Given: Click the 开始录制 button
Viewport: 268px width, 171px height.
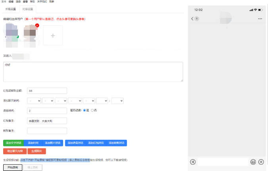Looking at the screenshot, I should 13,167.
